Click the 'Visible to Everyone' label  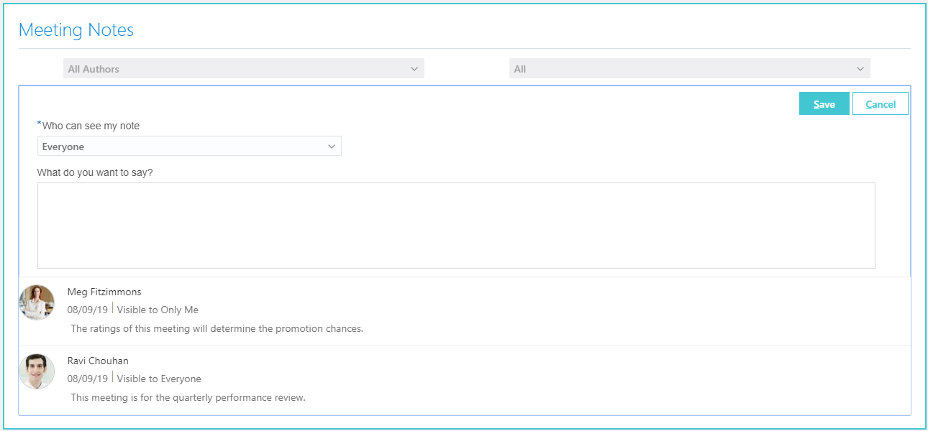point(159,379)
